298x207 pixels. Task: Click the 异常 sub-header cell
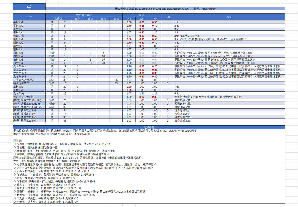tap(155, 19)
